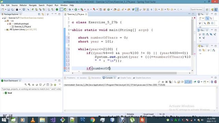The height and width of the screenshot is (123, 219).
Task: Open Google Chrome from the taskbar
Action: (x=92, y=120)
